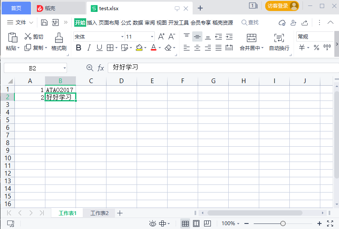Viewport: 339px width, 229px height.
Task: Click the 访客登录 login button
Action: pyautogui.click(x=282, y=6)
